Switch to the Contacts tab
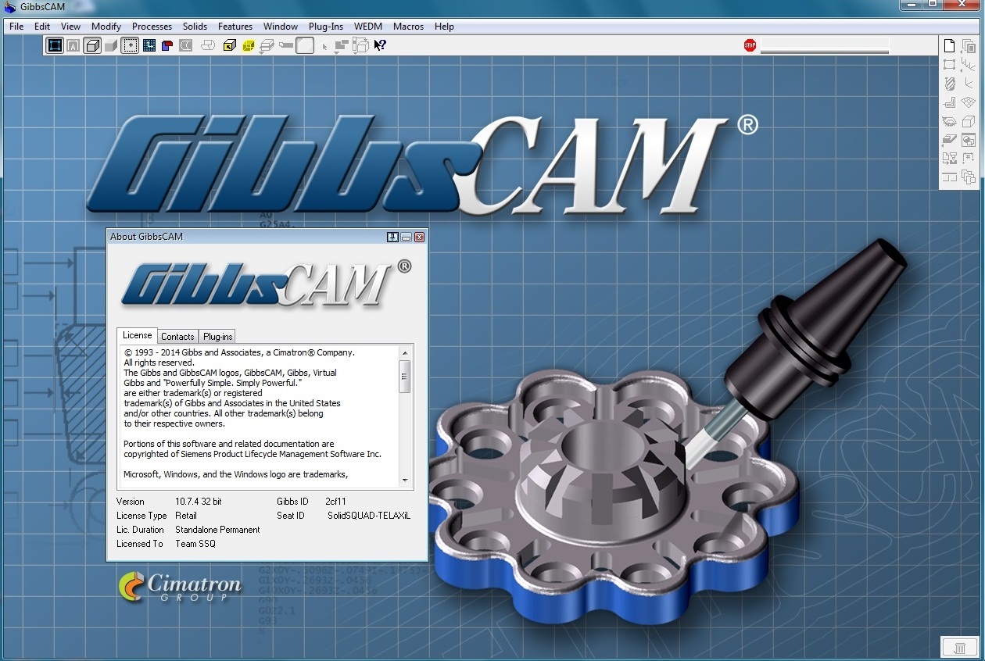The width and height of the screenshot is (985, 661). (x=177, y=337)
